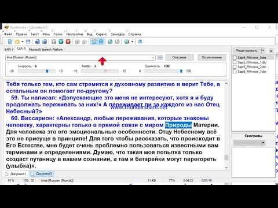The height and width of the screenshot is (208, 278).
Task: Check the Sapi5_RHvoice_2.dic checkbox
Action: (x=235, y=67)
